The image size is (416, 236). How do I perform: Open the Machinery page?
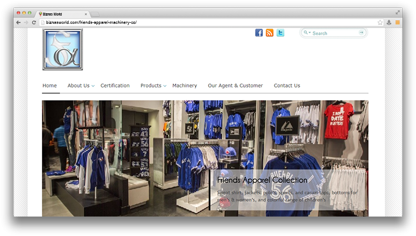click(x=184, y=86)
